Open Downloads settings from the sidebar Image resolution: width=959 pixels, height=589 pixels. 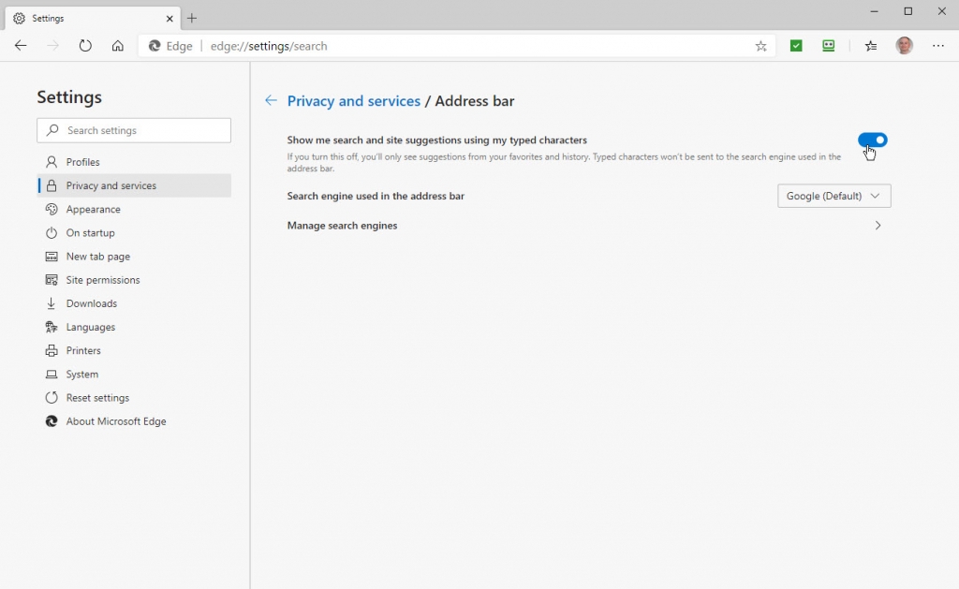[x=92, y=302]
